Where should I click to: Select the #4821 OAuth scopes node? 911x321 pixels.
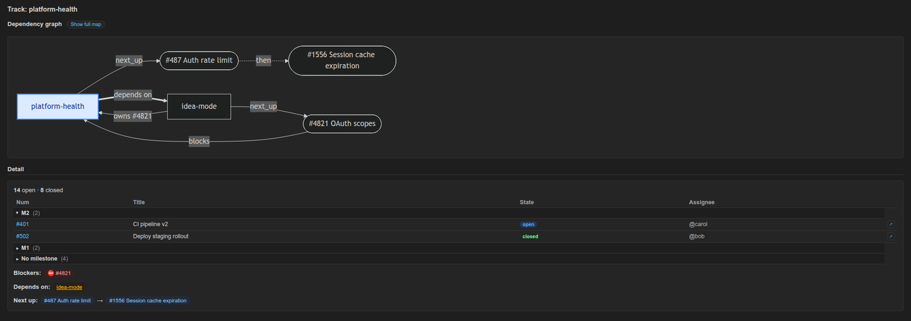pyautogui.click(x=342, y=123)
